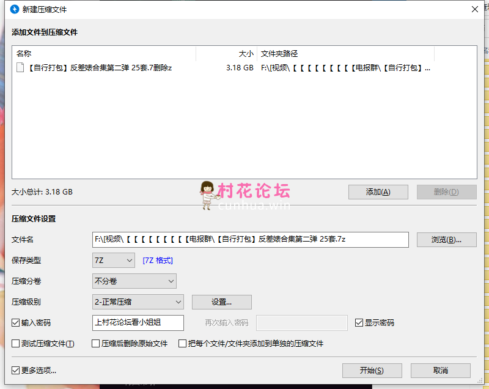This screenshot has height=389, width=489.
Task: Open the 保存类型 7Z dropdown
Action: tap(113, 261)
